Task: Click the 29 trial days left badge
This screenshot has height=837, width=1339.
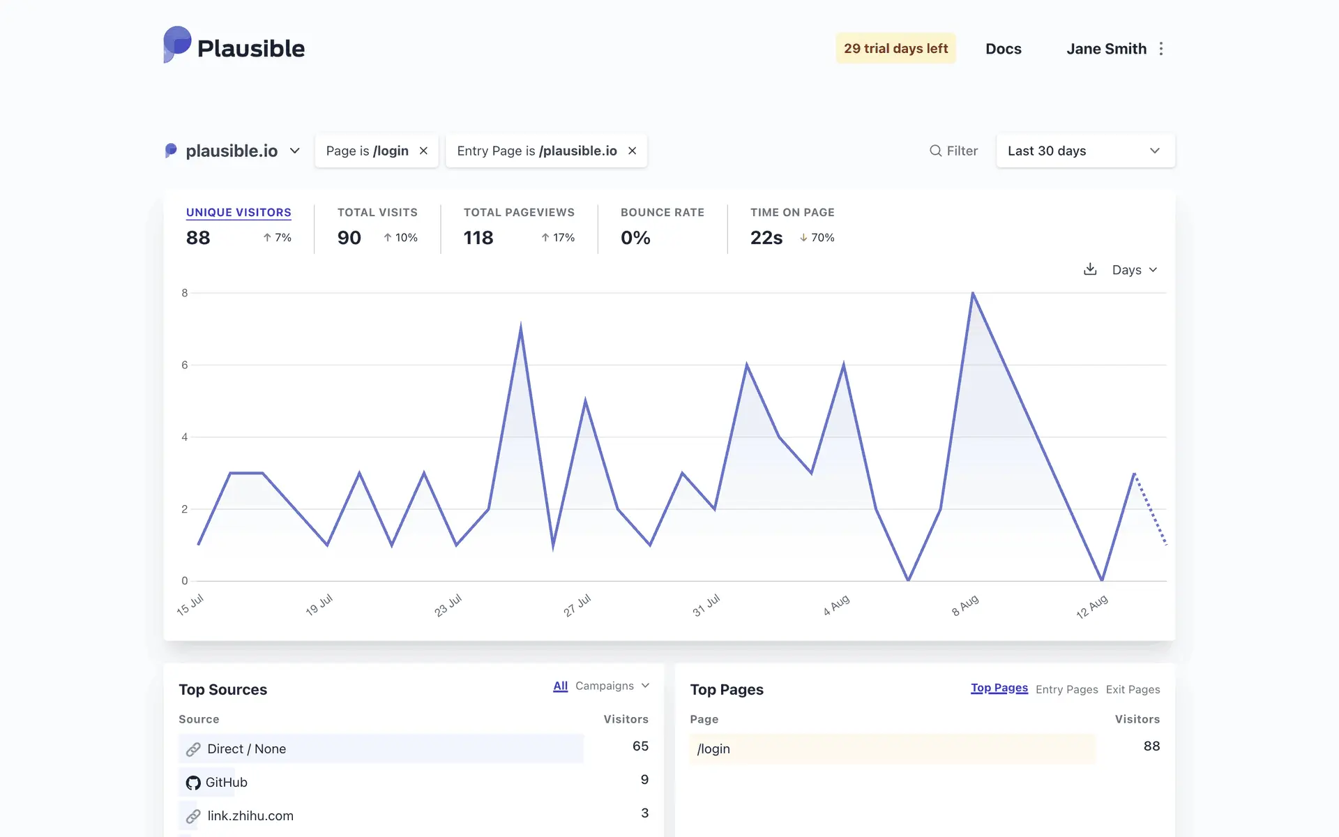Action: (x=895, y=49)
